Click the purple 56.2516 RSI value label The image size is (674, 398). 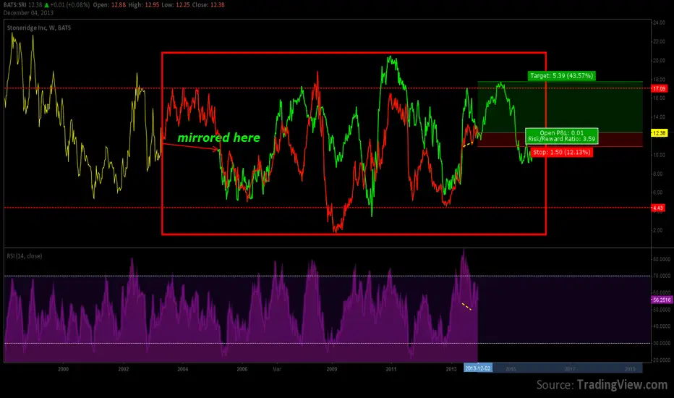[662, 300]
